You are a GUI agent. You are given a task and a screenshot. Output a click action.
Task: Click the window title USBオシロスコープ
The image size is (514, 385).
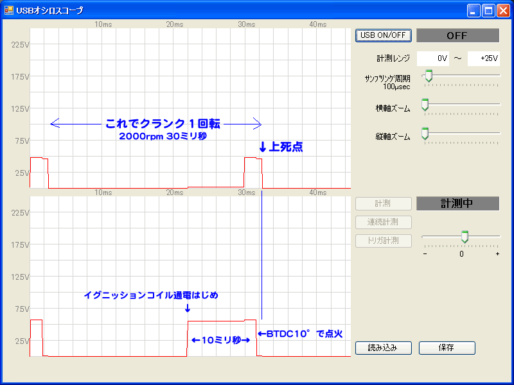pos(50,10)
